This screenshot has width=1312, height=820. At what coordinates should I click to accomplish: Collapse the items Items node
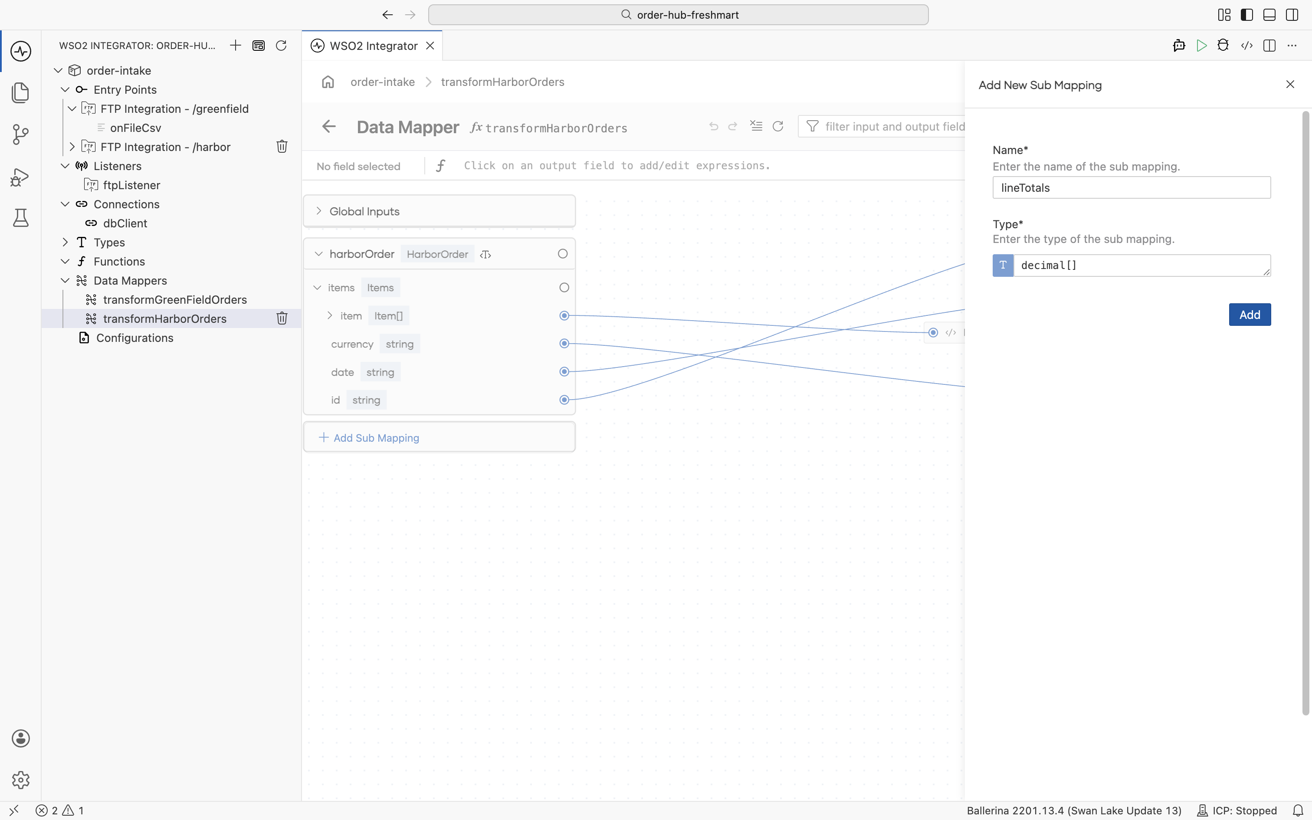click(318, 287)
